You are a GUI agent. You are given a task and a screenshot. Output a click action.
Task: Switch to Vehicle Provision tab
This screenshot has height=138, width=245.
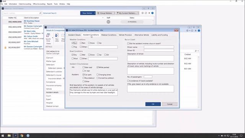(125, 35)
